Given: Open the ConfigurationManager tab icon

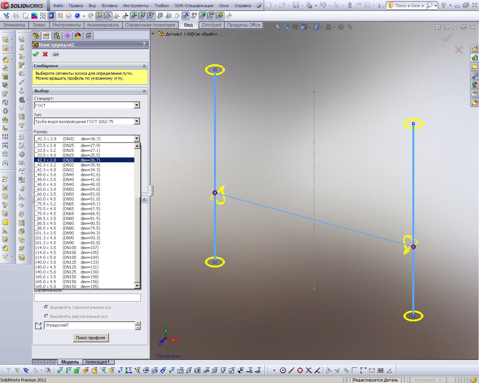Looking at the screenshot, I should coord(57,36).
